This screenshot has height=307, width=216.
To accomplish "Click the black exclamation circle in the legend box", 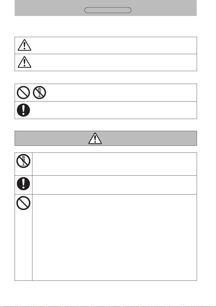I will click(23, 110).
